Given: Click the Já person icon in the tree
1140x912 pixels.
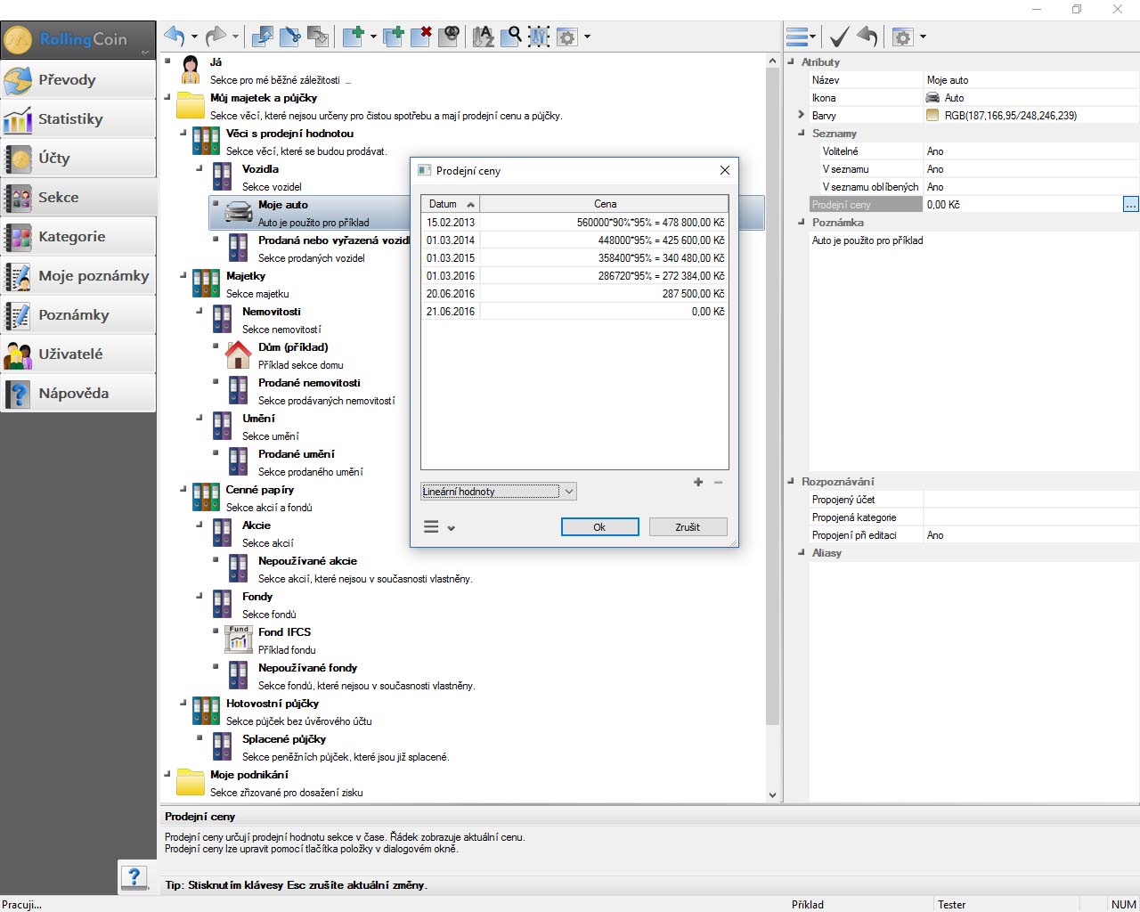Looking at the screenshot, I should point(191,70).
